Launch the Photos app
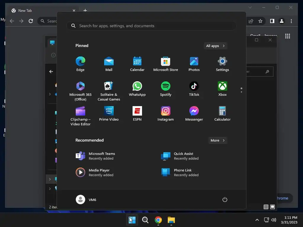This screenshot has width=303, height=227. coord(194,64)
